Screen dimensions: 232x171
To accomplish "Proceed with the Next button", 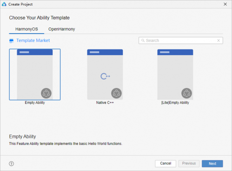I will [x=212, y=164].
